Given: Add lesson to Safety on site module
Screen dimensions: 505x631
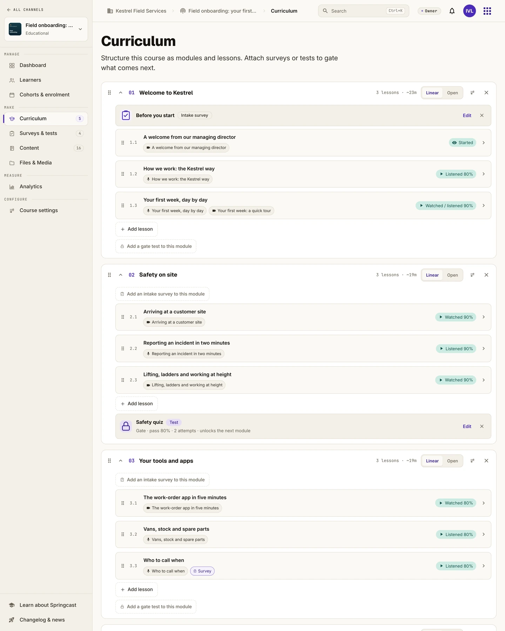Looking at the screenshot, I should [x=136, y=404].
